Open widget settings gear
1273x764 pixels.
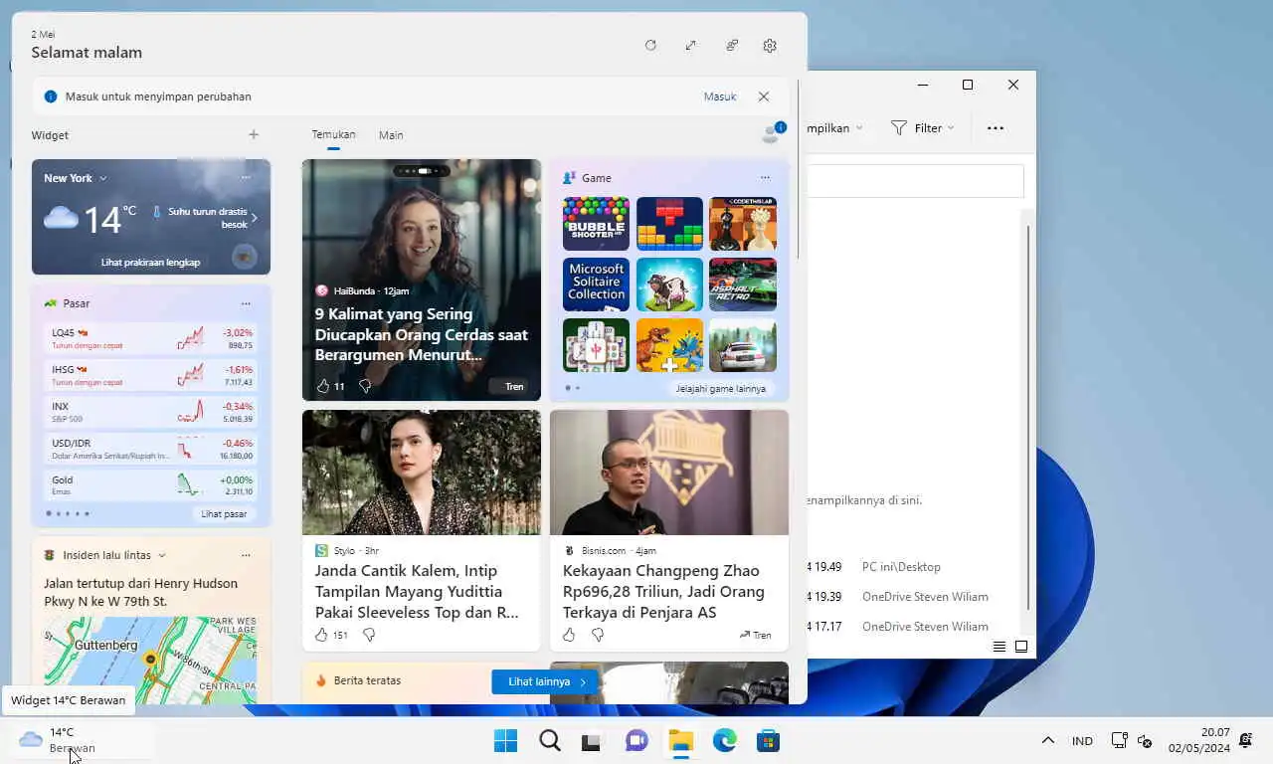(x=770, y=45)
